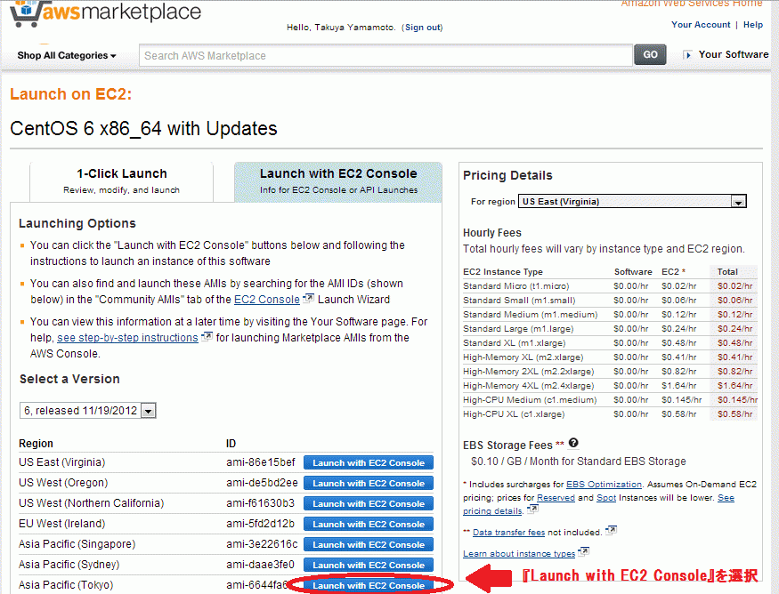Launch with EC2 Console for US West (Oregon)
The height and width of the screenshot is (594, 779).
click(x=369, y=484)
